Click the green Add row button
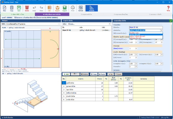 (x=66, y=74)
